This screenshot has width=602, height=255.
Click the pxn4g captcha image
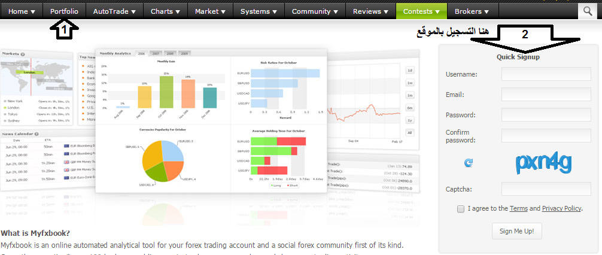pos(543,163)
